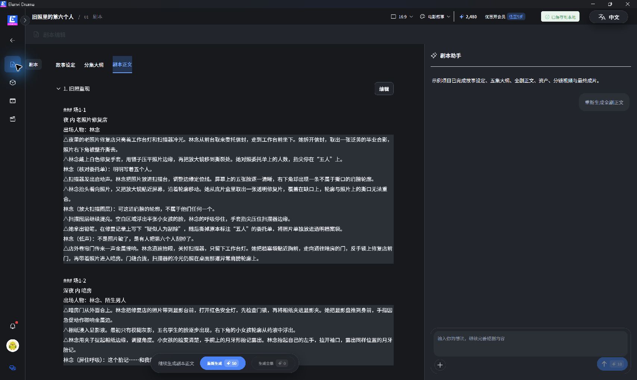Click the 夜 内 老照片修复店 line
Image resolution: width=637 pixels, height=380 pixels.
tap(85, 120)
